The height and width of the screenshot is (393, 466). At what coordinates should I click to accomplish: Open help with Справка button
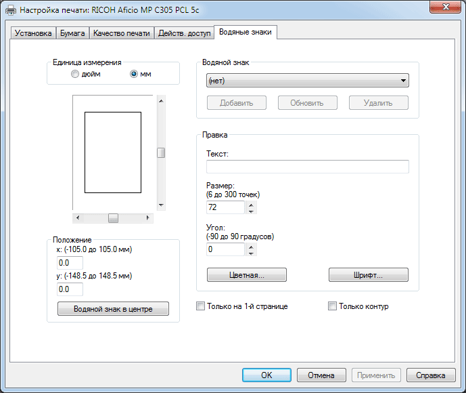tap(431, 375)
